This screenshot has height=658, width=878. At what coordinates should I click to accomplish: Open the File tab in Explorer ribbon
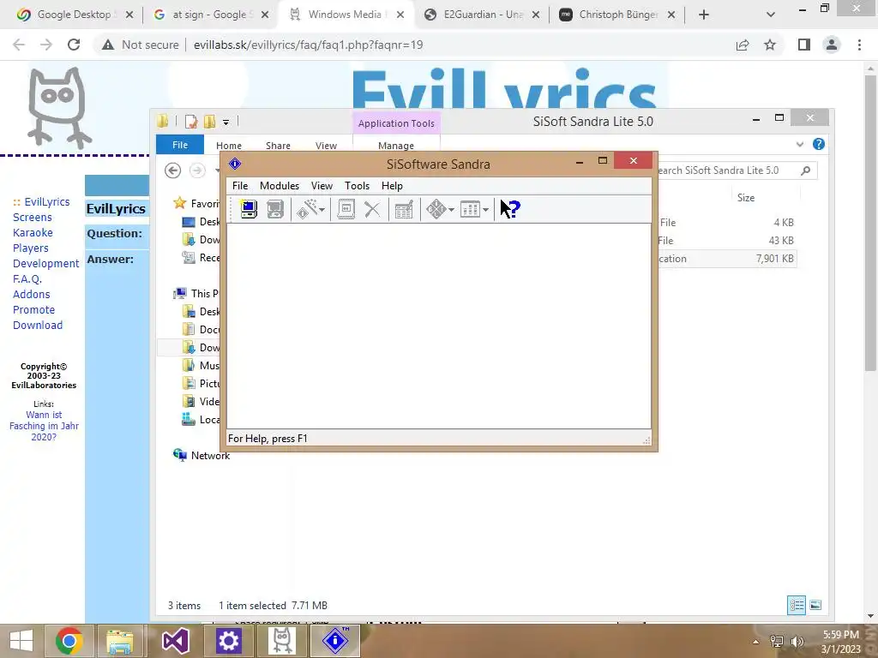pos(180,145)
